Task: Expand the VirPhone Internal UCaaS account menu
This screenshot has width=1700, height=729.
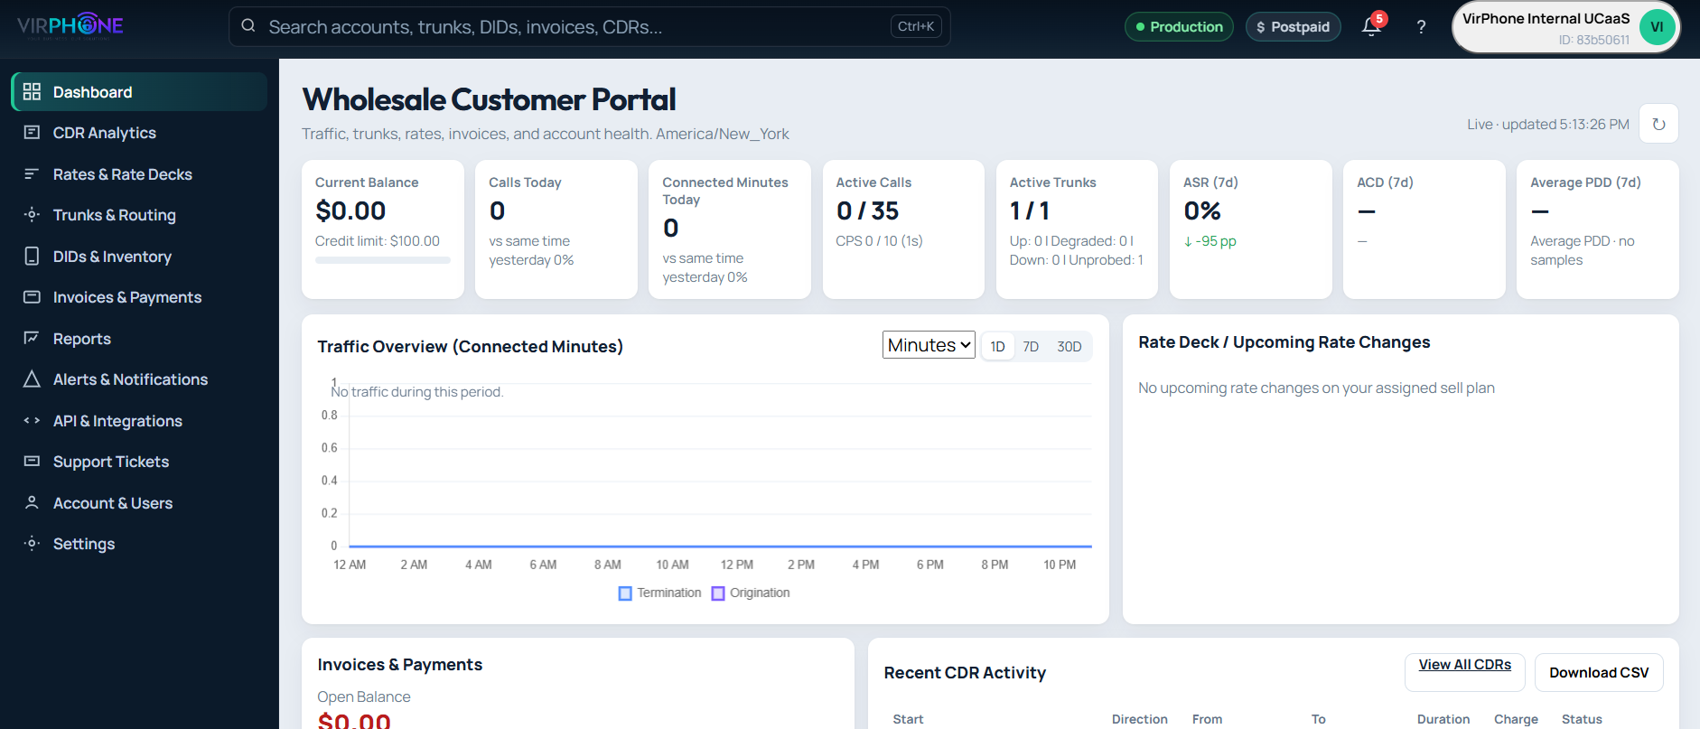Action: (1565, 27)
